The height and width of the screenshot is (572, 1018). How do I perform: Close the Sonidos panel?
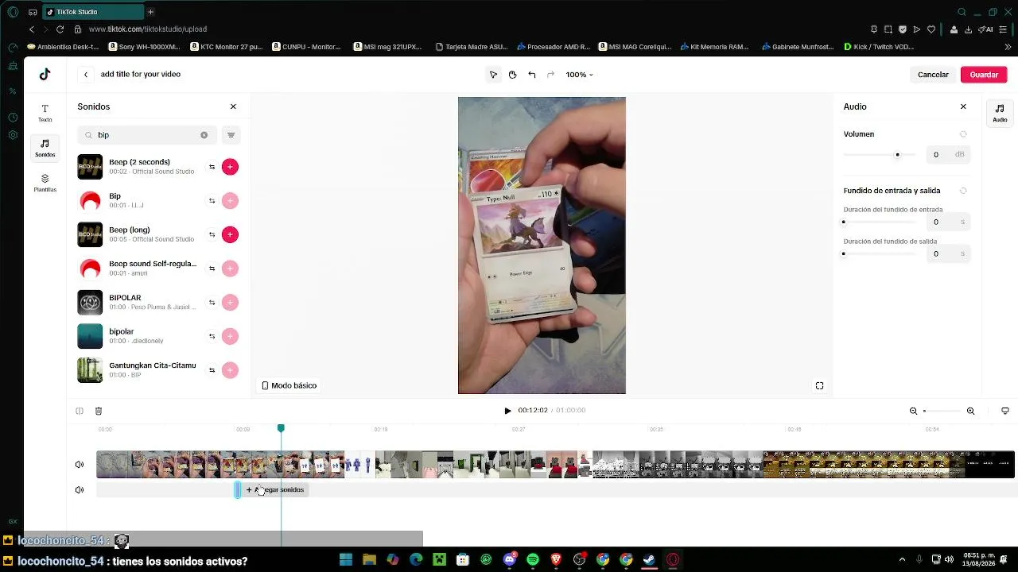(233, 106)
